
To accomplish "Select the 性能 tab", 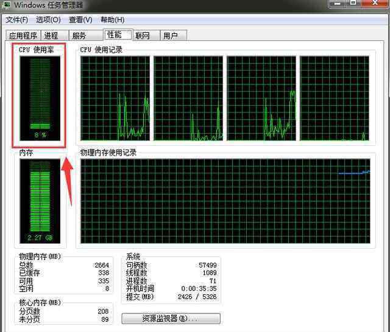I will click(118, 35).
